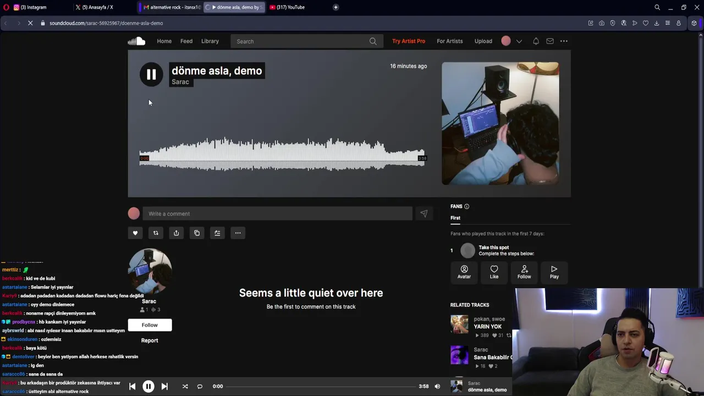Open the More options under the comment box
704x396 pixels.
click(x=238, y=233)
